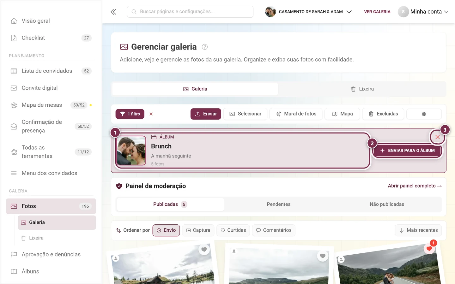
Task: Expand the Casamento de Sarah & Adam dropdown
Action: pyautogui.click(x=308, y=12)
